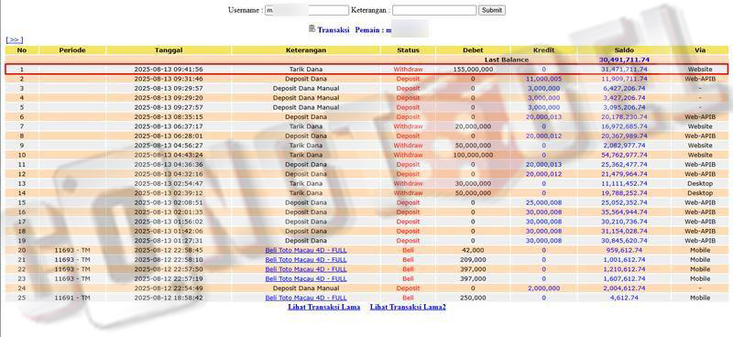Open Beli Toto Macau 4D link in row 23
The height and width of the screenshot is (337, 733).
[x=306, y=278]
